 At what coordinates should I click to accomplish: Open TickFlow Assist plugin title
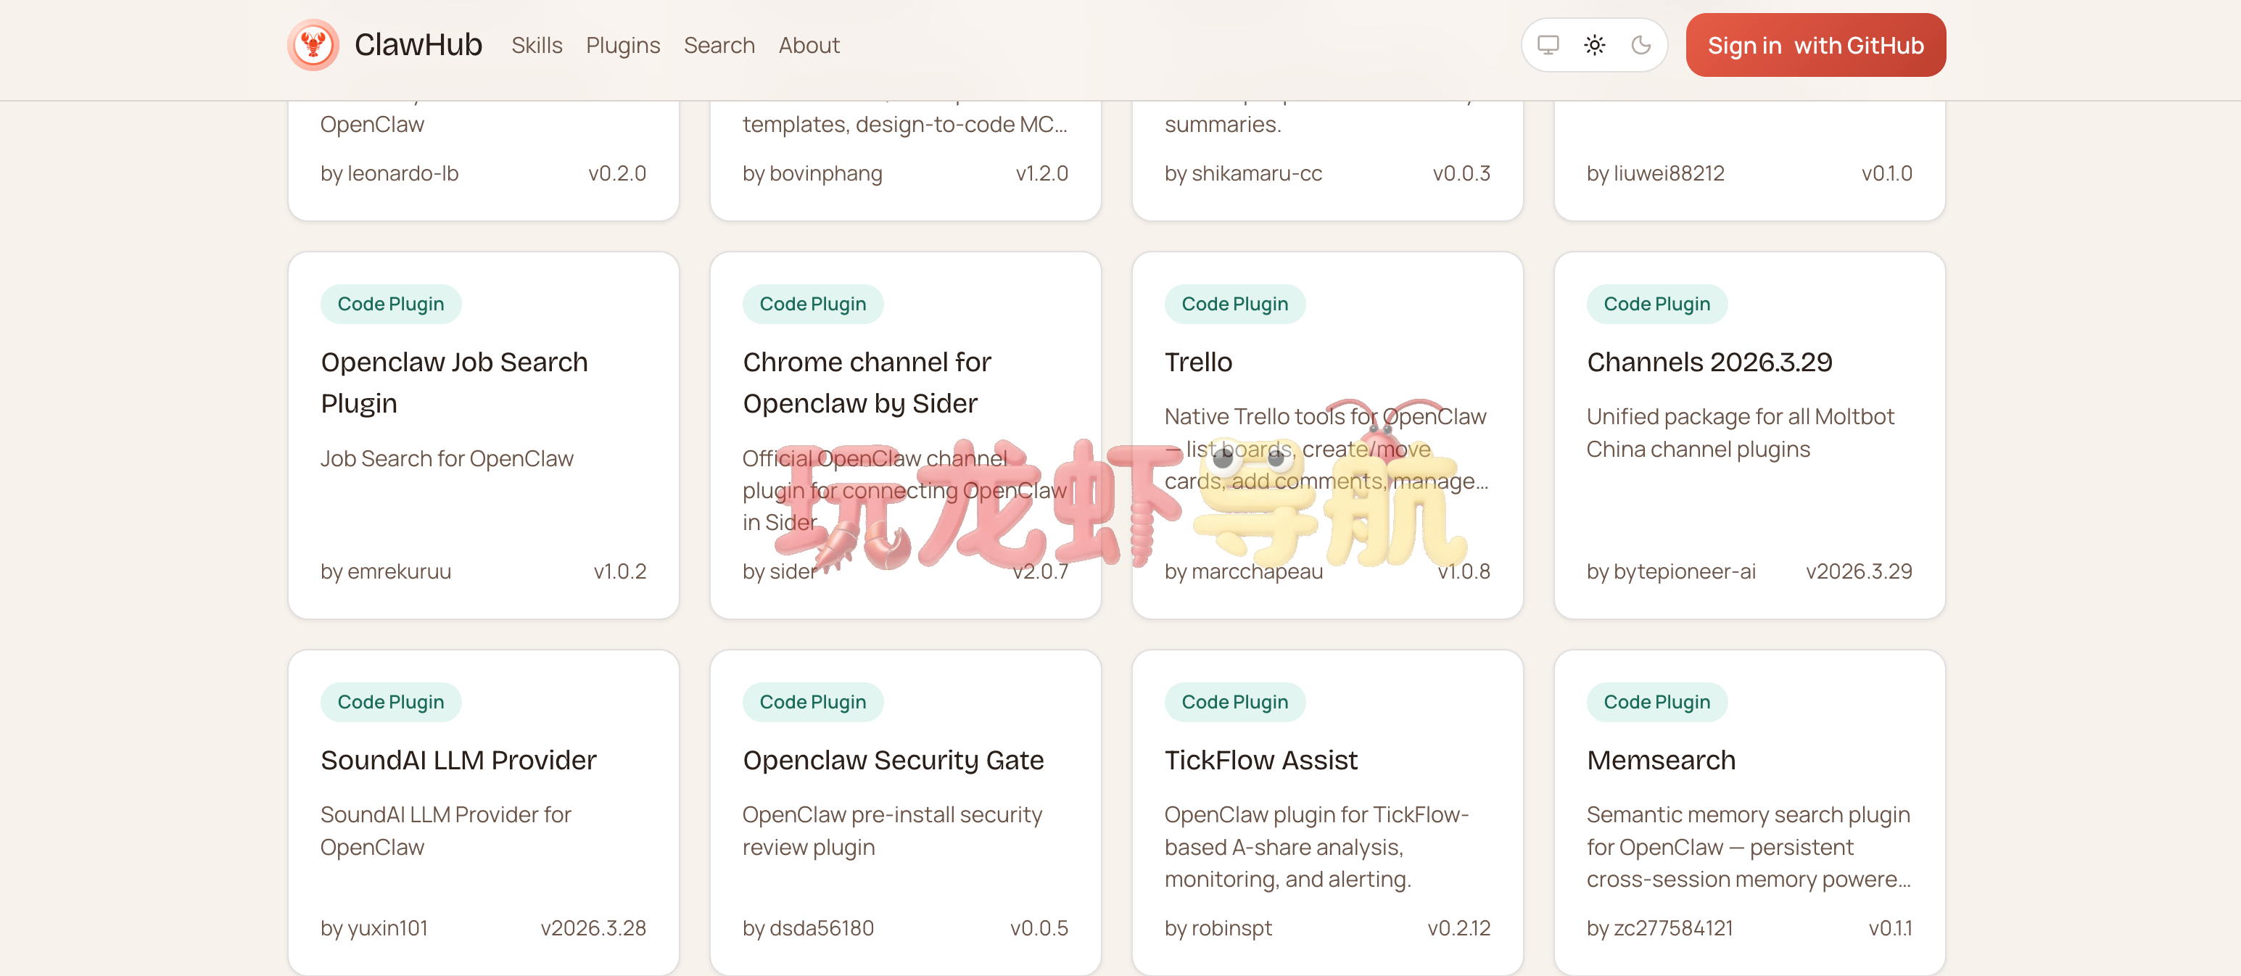click(x=1260, y=760)
